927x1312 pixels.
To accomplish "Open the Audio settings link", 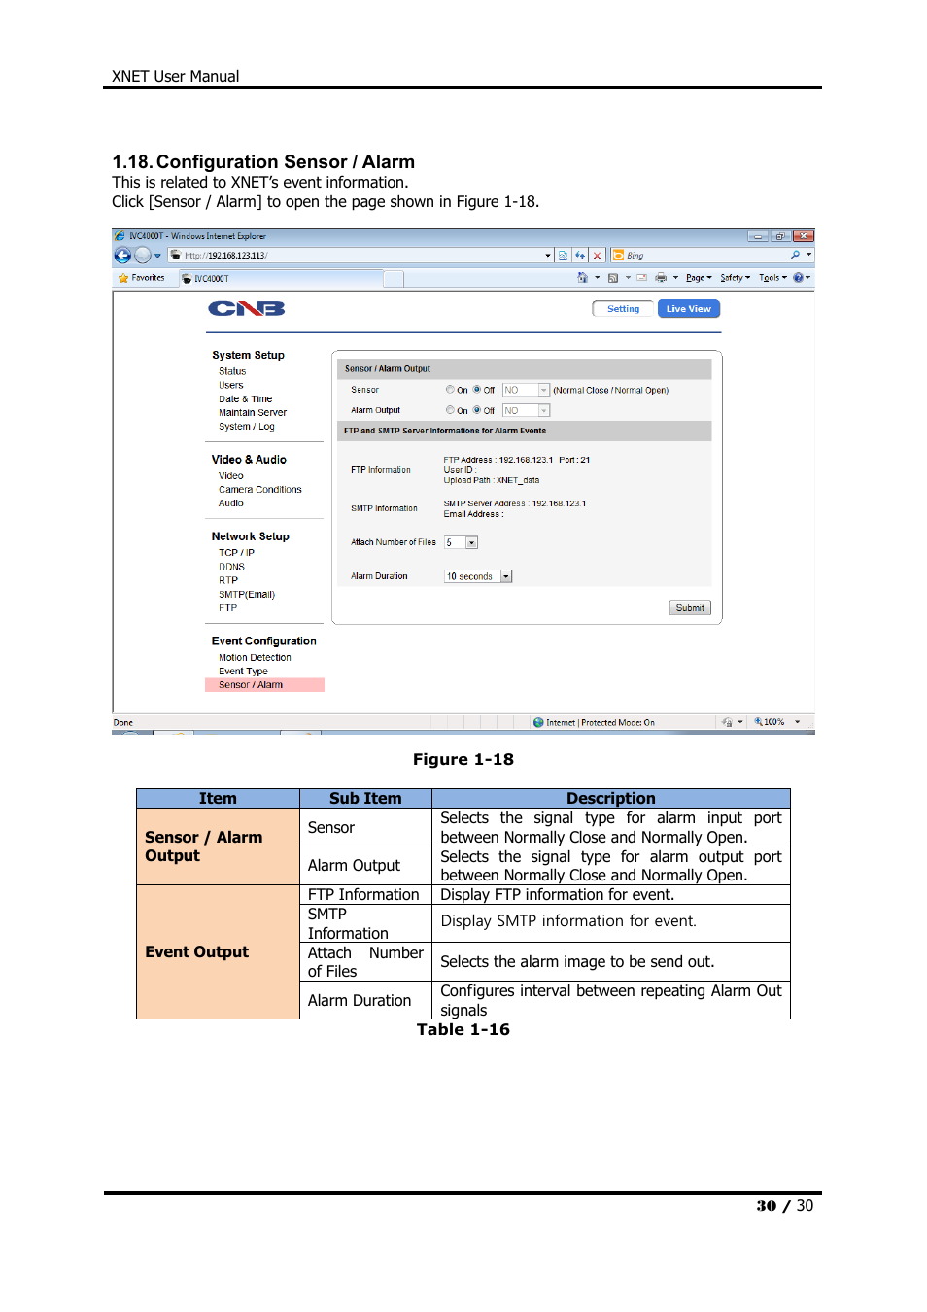I will 231,502.
